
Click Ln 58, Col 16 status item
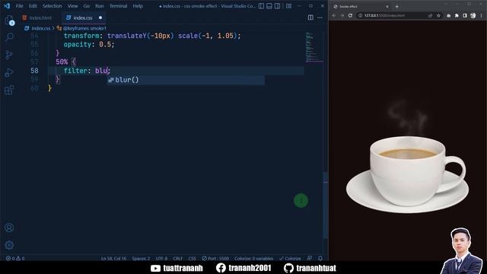(x=113, y=259)
